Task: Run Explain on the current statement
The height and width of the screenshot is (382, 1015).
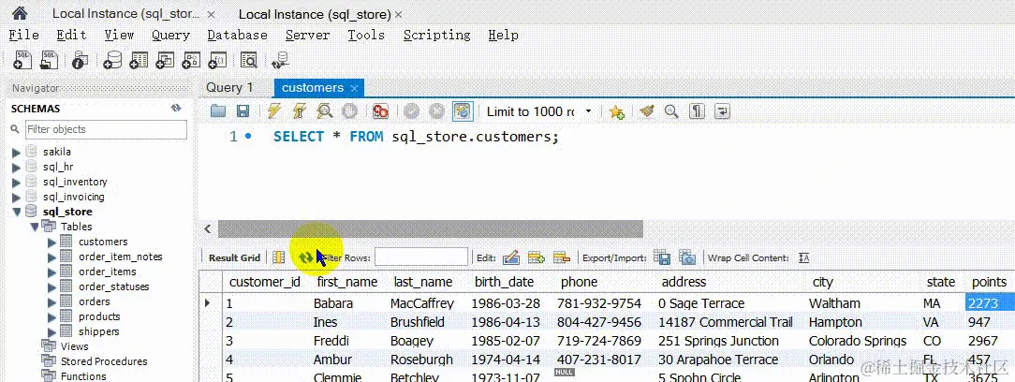Action: [324, 111]
